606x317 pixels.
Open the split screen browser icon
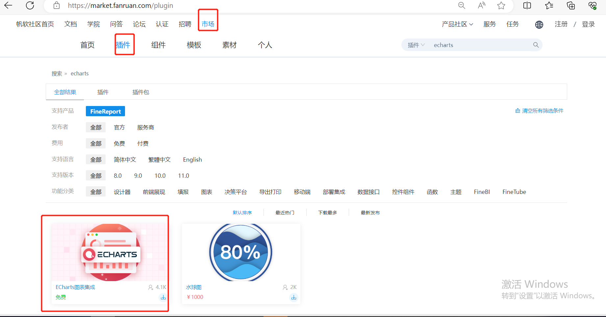tap(527, 6)
